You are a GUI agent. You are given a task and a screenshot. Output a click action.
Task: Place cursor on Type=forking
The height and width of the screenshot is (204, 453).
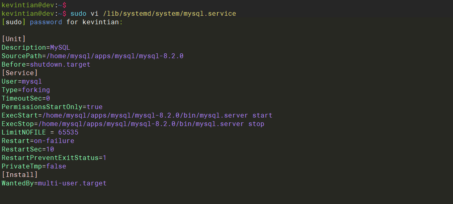point(26,90)
